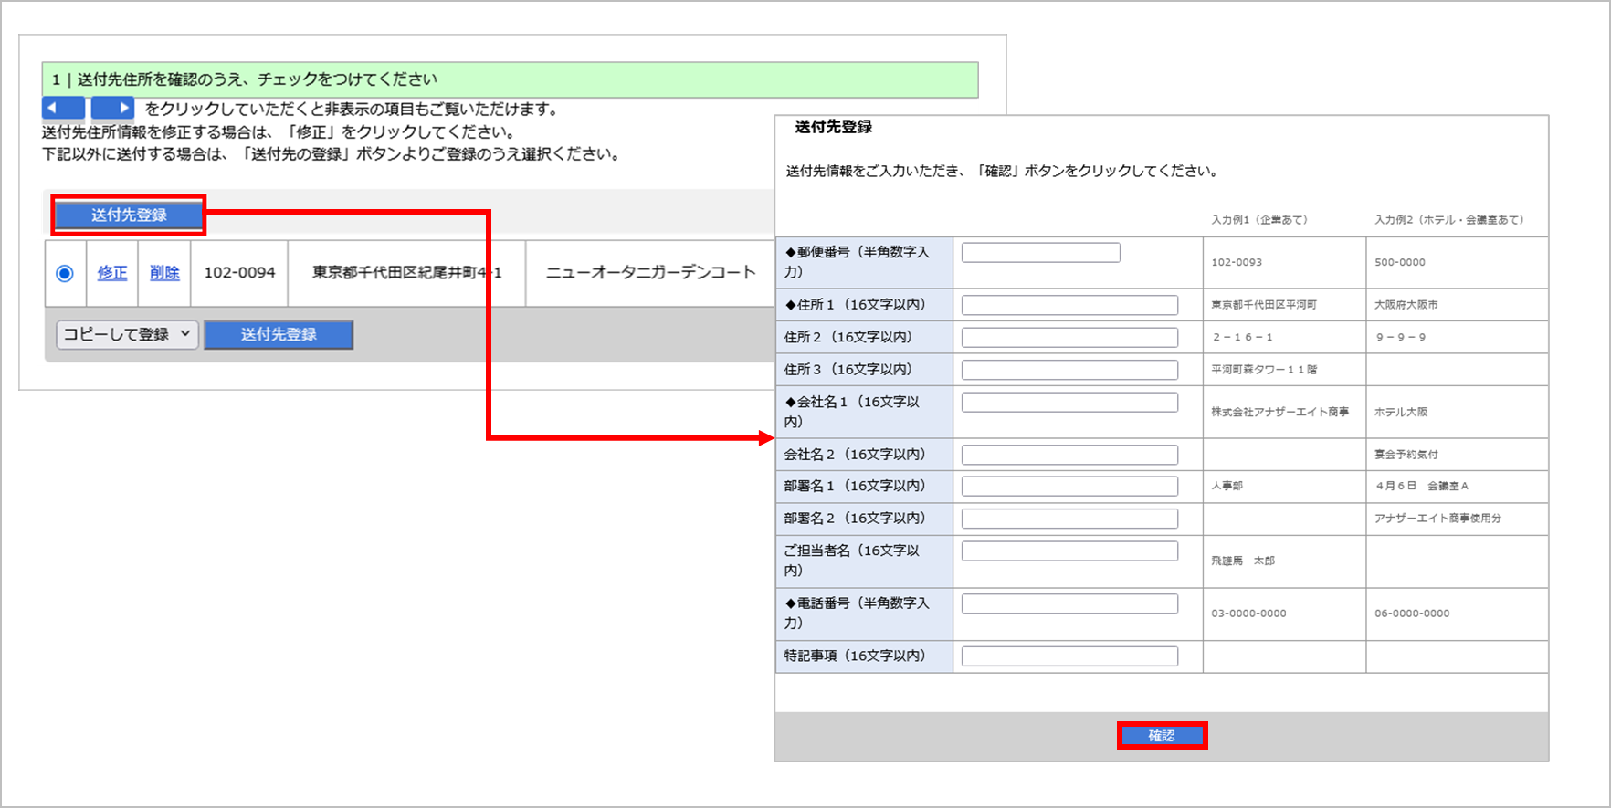Click 送付先登録 button beside the dropdown
1611x808 pixels.
pos(279,335)
